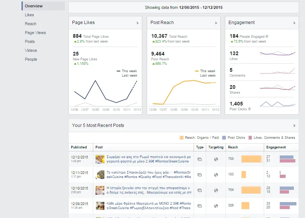The height and width of the screenshot is (218, 305).
Task: Click the Targeting column header
Action: coord(216,147)
